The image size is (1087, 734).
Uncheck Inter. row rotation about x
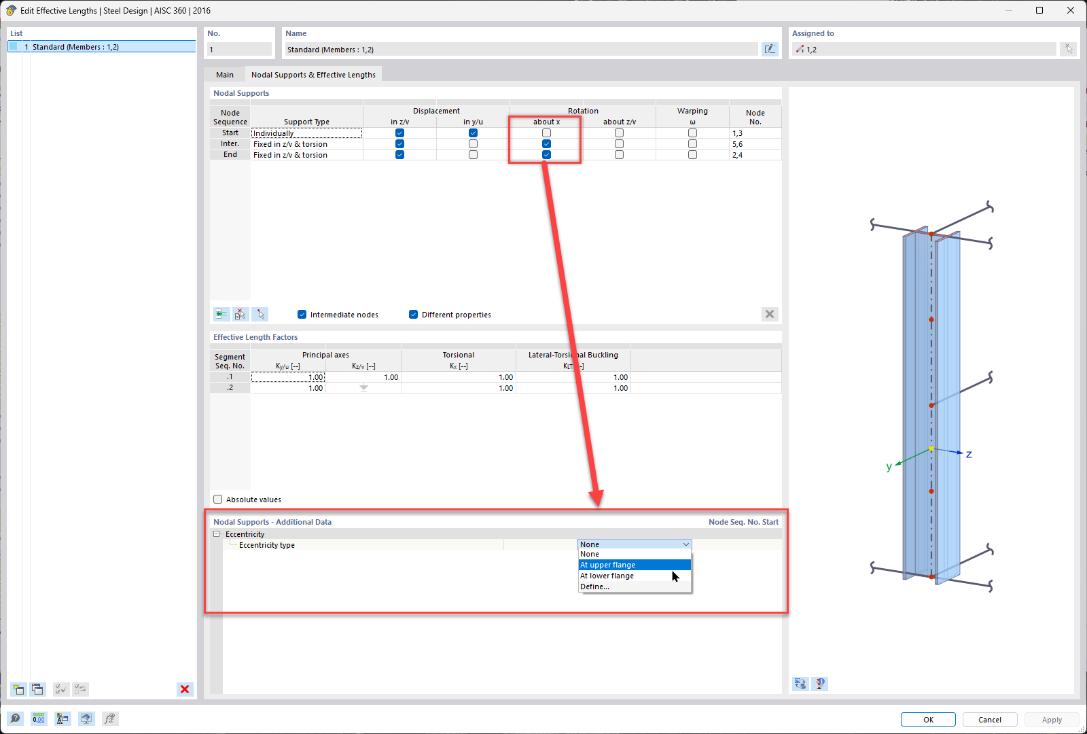point(546,144)
